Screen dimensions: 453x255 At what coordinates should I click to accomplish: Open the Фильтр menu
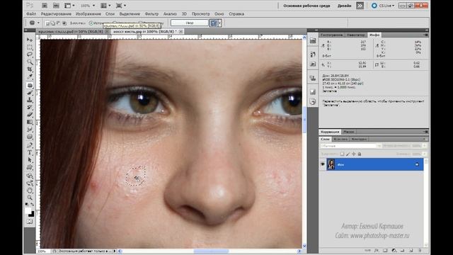[151, 14]
